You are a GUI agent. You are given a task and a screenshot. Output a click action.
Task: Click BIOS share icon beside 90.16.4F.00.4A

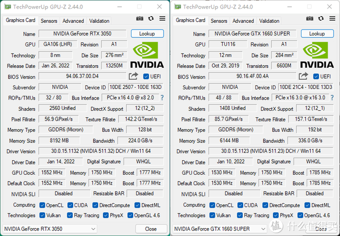tap(303, 76)
